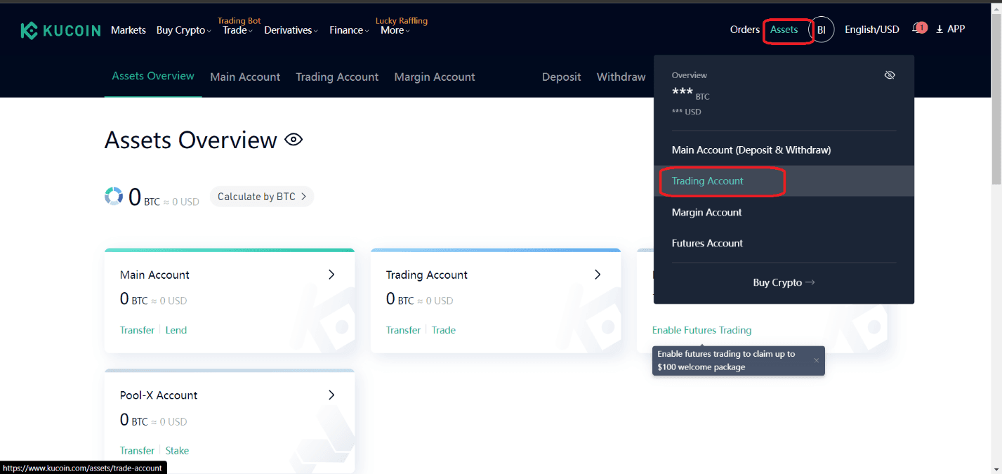The image size is (1002, 474).
Task: Expand the Finance menu
Action: coord(349,30)
